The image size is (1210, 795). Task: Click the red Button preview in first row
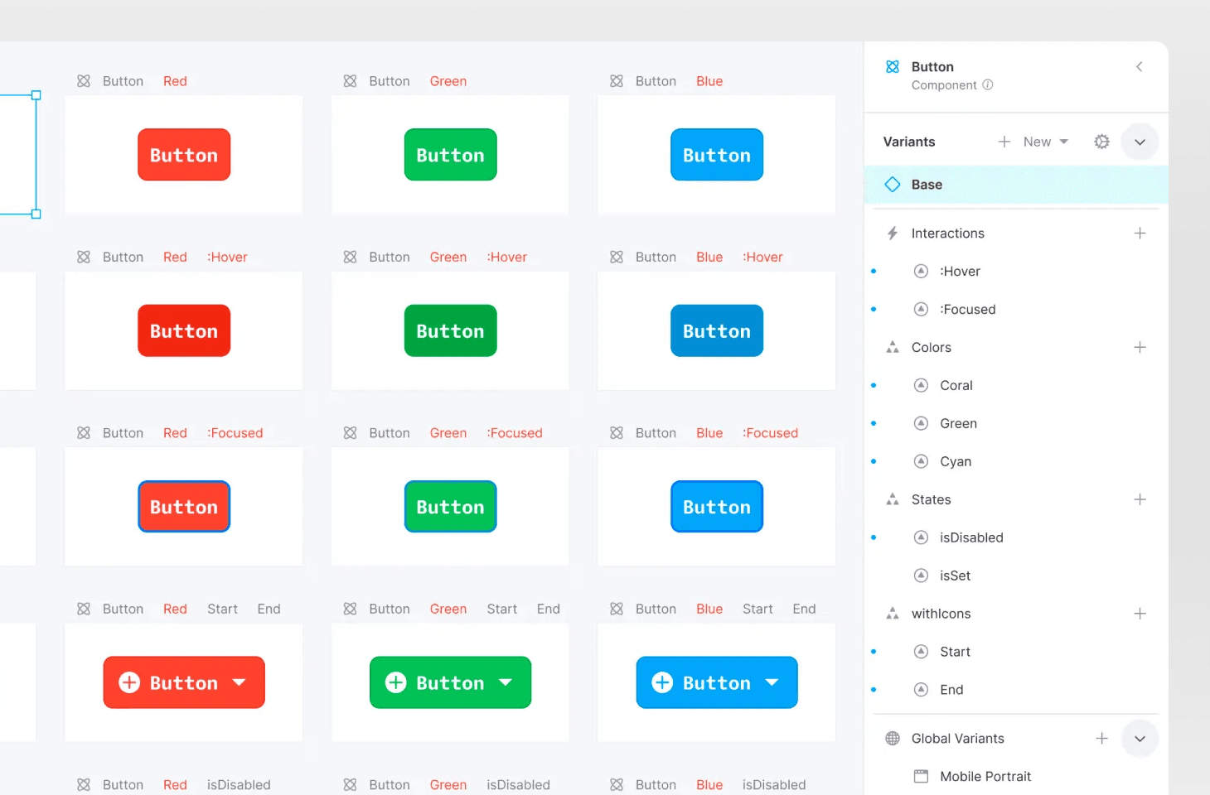[x=184, y=155]
